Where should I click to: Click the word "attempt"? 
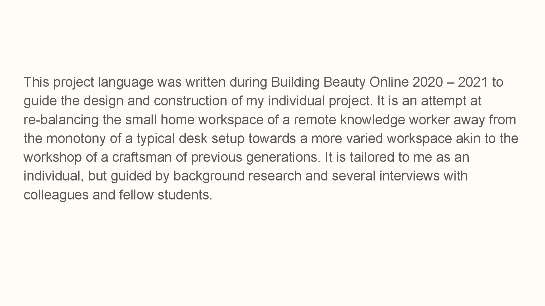[x=443, y=101]
